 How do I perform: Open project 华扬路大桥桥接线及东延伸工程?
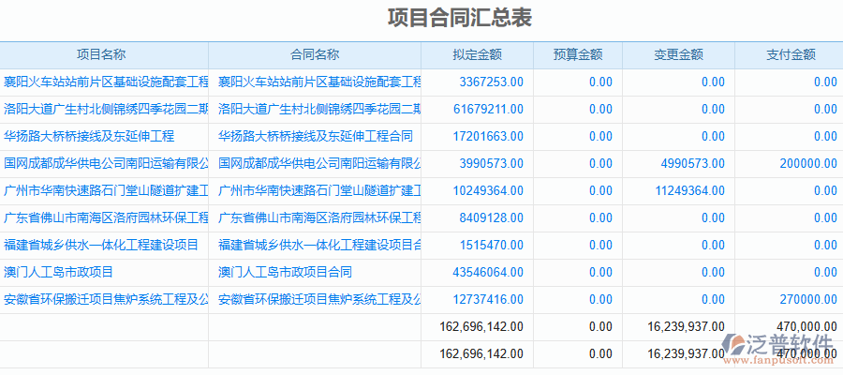coord(89,137)
